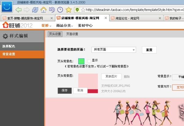This screenshot has height=126, width=184.
Task: Select 选择配色 in sidebar
Action: pyautogui.click(x=22, y=46)
